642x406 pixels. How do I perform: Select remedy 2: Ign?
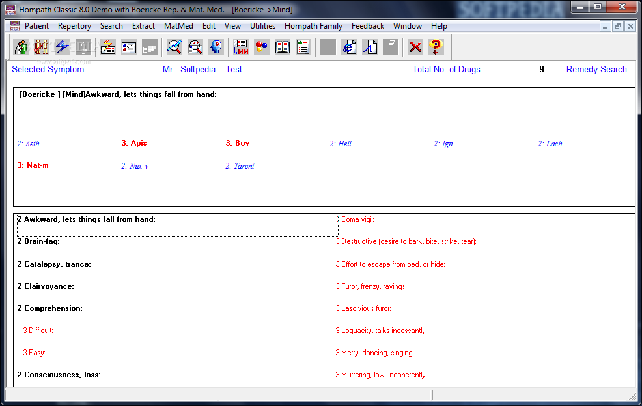pyautogui.click(x=443, y=144)
